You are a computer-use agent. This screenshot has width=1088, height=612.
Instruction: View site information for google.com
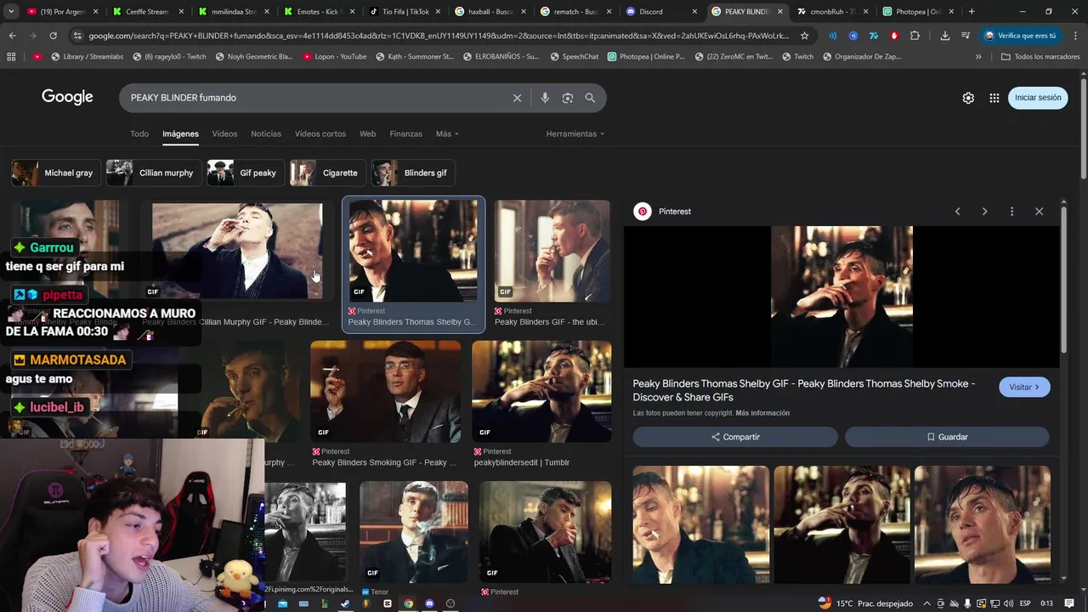point(77,36)
